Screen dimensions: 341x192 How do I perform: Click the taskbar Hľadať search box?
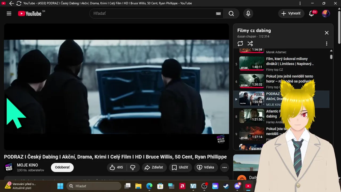pos(93,186)
